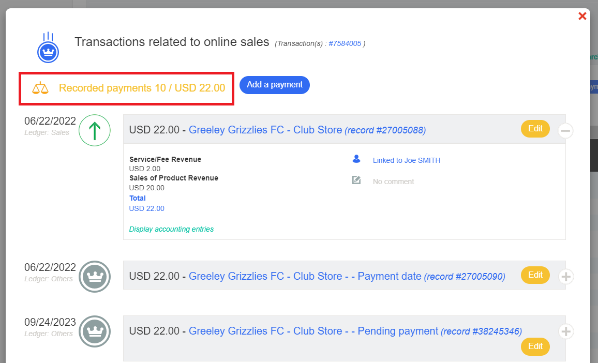
Task: Show Display accounting entries
Action: click(x=171, y=229)
